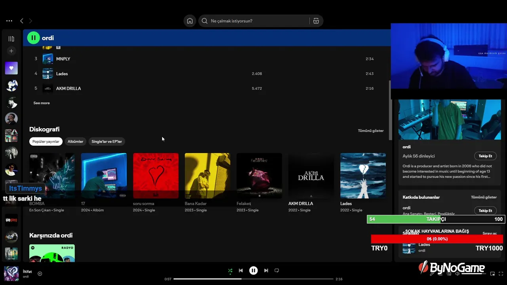Switch to Single'lar ve EP'ler chip
This screenshot has height=285, width=507.
tap(107, 141)
